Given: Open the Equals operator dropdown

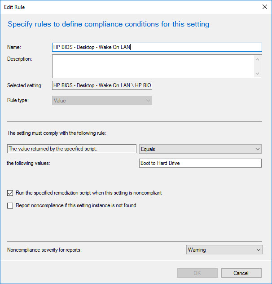Looking at the screenshot, I should pos(200,149).
